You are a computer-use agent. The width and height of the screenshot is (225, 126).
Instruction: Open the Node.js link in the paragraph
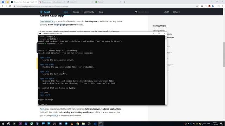pyautogui.click(x=54, y=115)
